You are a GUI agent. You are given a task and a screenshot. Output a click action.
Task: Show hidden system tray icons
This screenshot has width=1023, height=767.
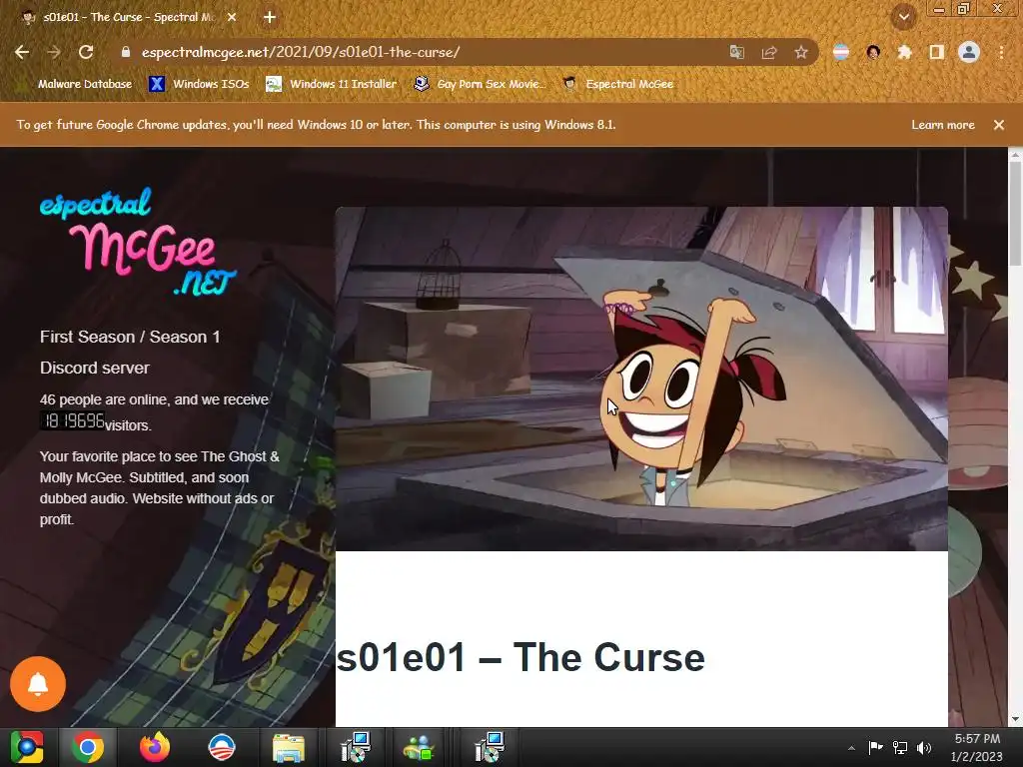851,748
